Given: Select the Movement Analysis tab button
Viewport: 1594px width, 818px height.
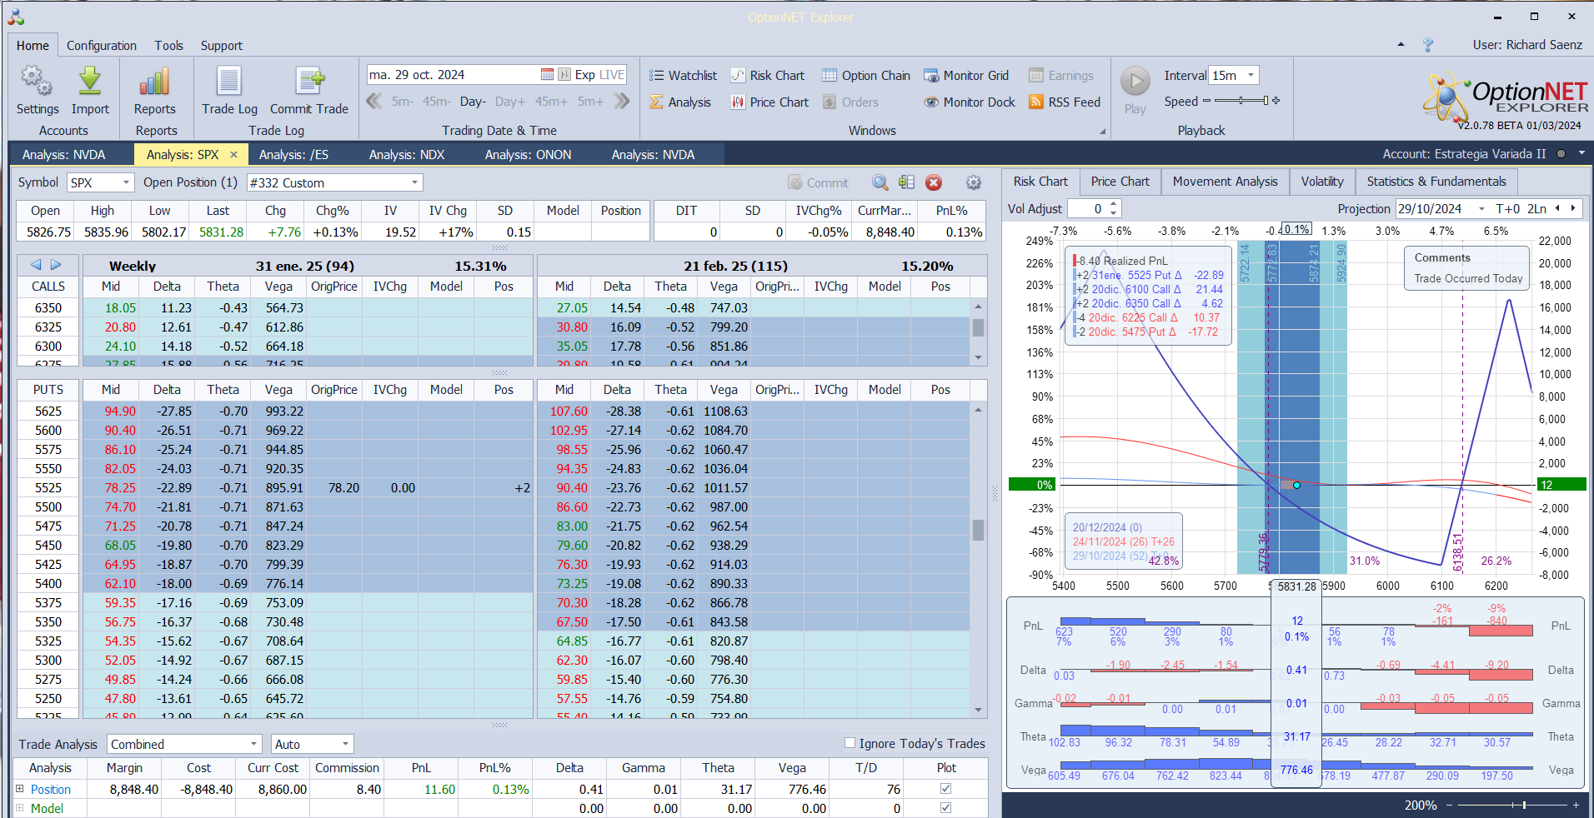Looking at the screenshot, I should point(1225,182).
